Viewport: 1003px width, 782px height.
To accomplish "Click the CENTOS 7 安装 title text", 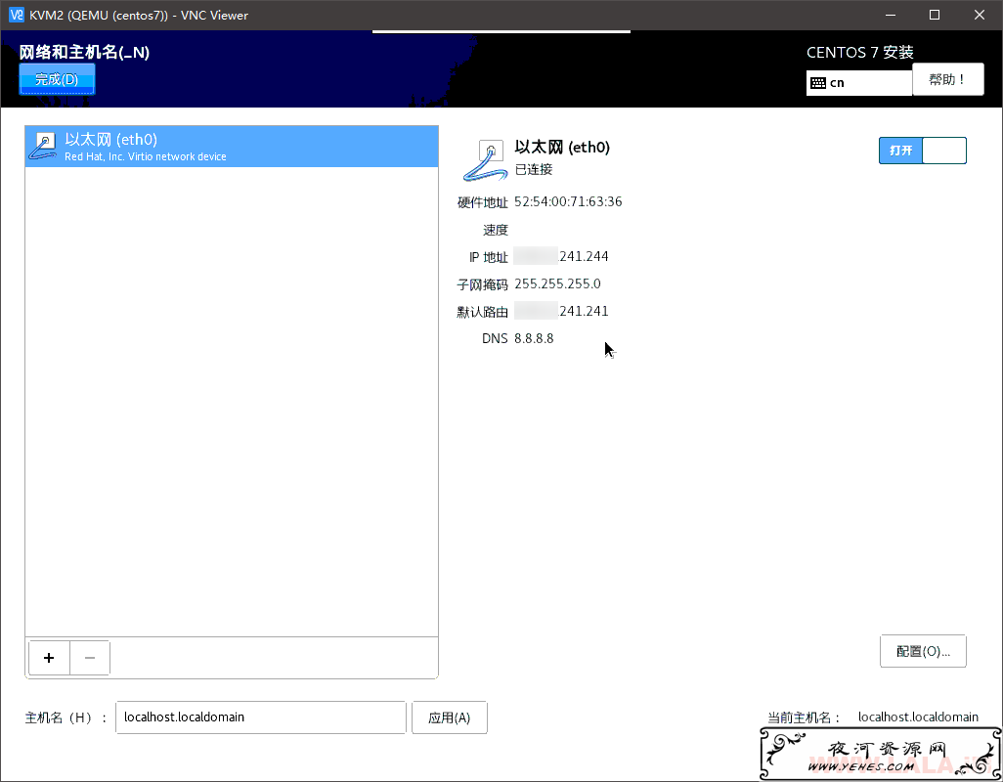I will point(859,53).
